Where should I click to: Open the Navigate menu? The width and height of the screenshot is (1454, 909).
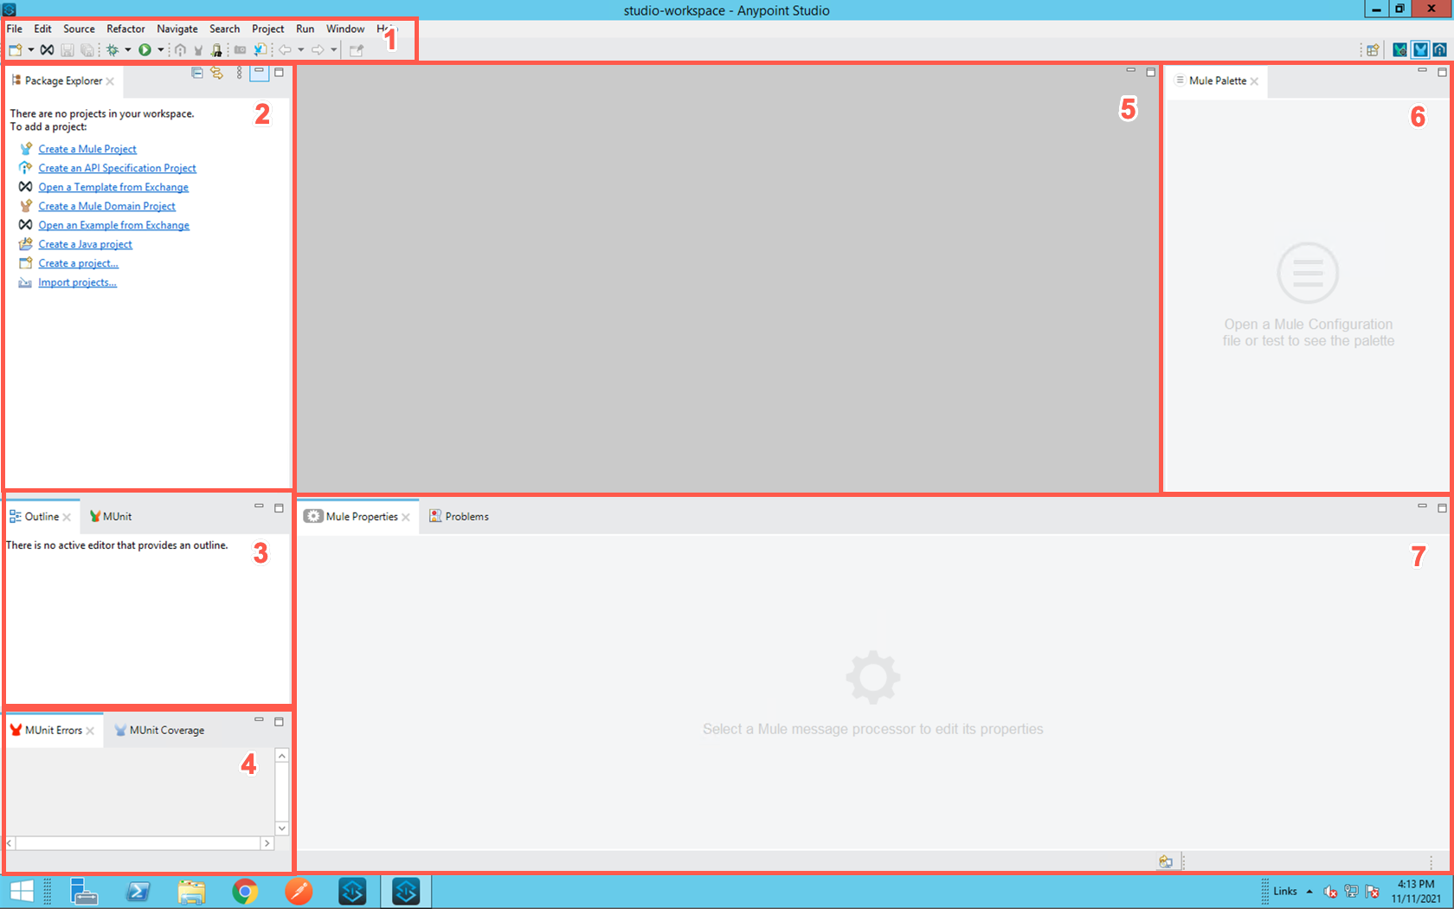coord(177,29)
